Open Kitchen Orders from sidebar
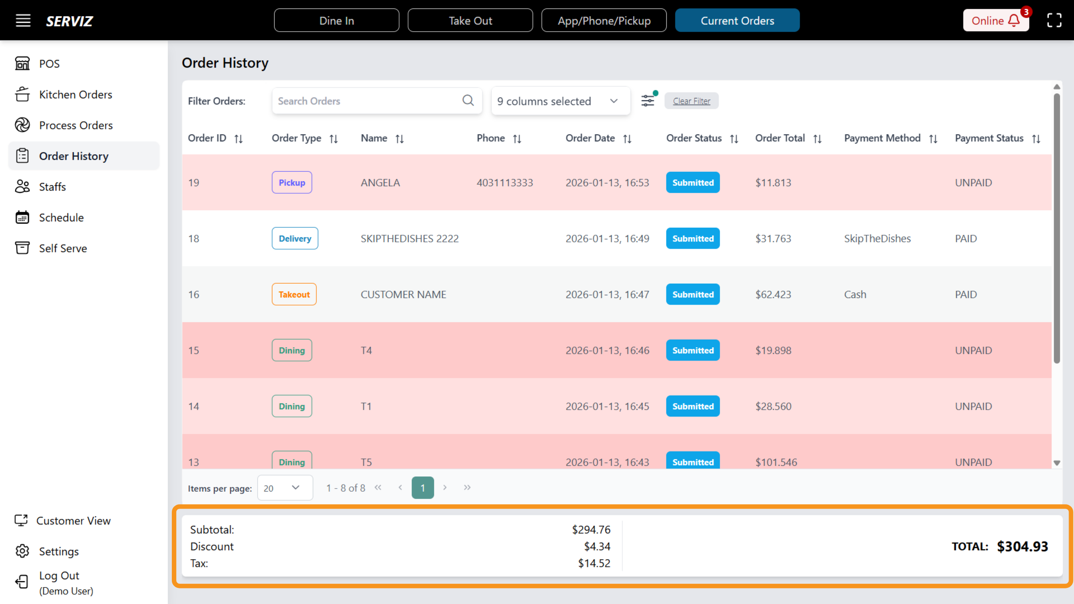The height and width of the screenshot is (604, 1074). coord(75,94)
